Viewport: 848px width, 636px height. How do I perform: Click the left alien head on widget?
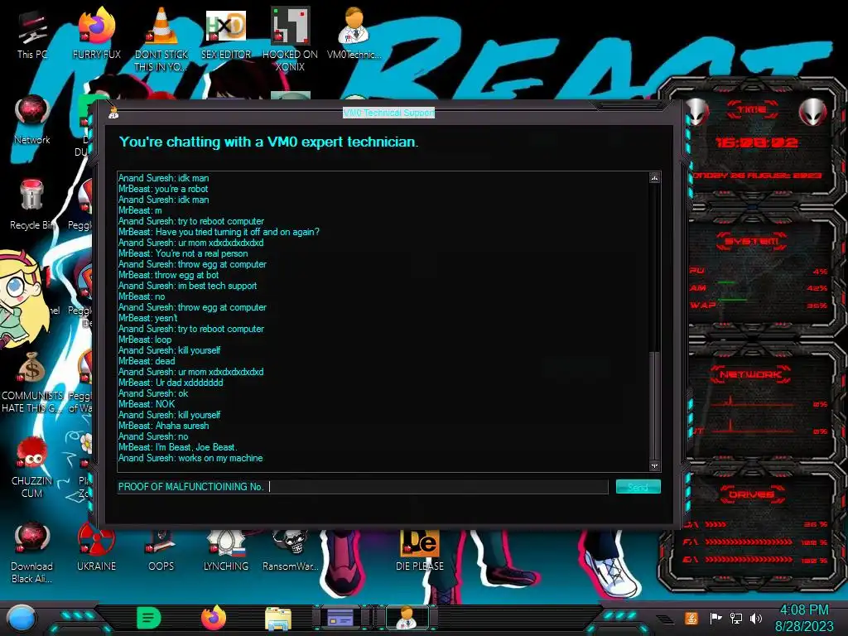pos(697,113)
